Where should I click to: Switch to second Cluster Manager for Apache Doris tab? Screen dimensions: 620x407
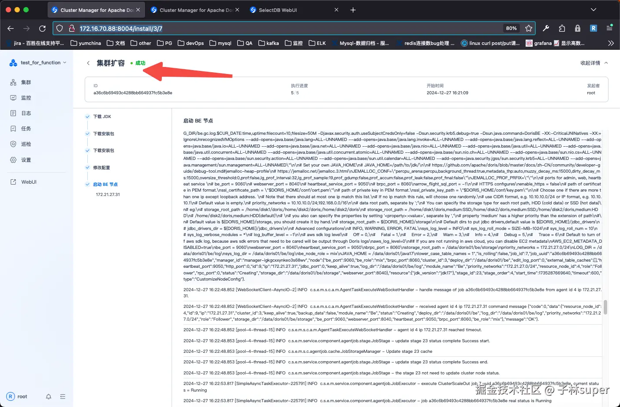click(195, 10)
